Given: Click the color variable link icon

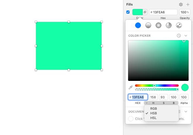Looking at the screenshot, I should click(x=145, y=12).
